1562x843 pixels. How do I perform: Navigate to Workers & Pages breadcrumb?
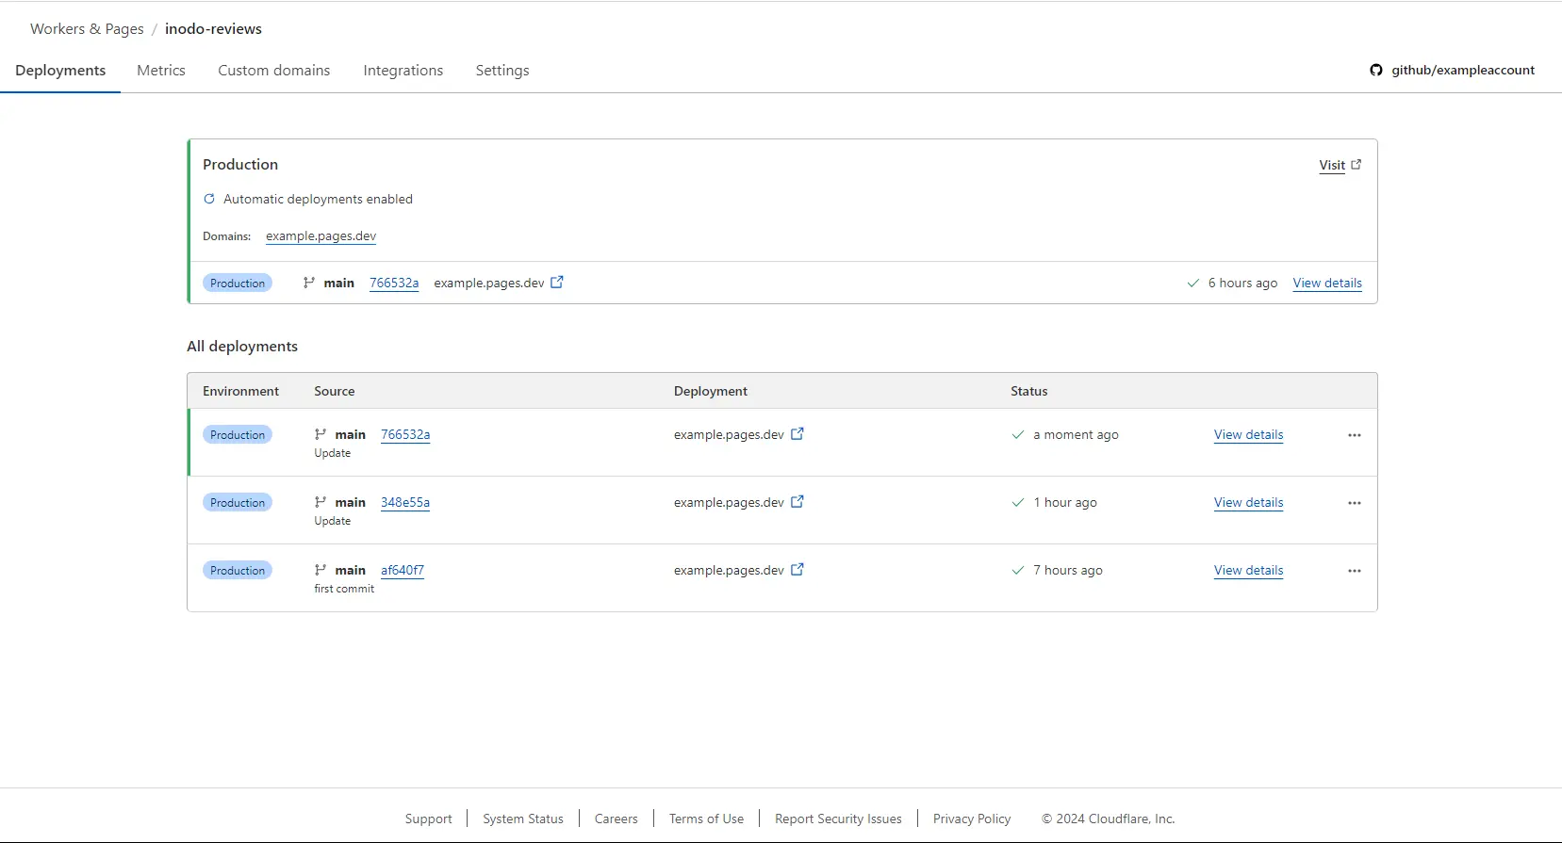tap(87, 29)
